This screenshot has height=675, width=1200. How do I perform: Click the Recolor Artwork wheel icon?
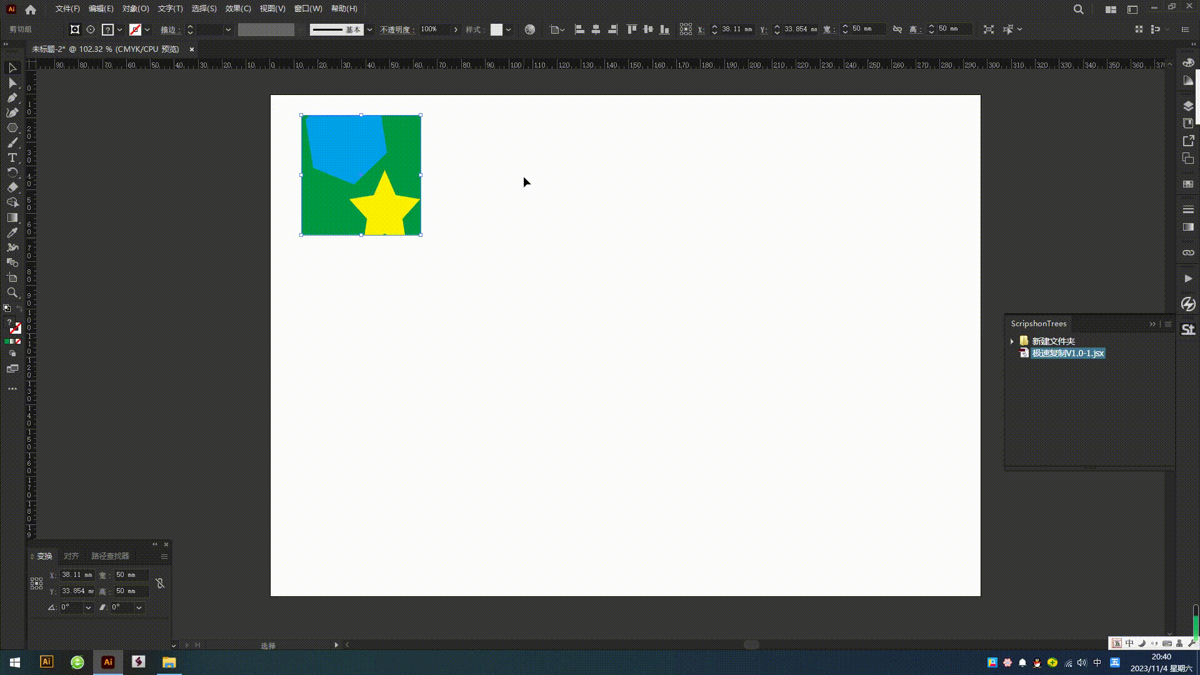(530, 29)
